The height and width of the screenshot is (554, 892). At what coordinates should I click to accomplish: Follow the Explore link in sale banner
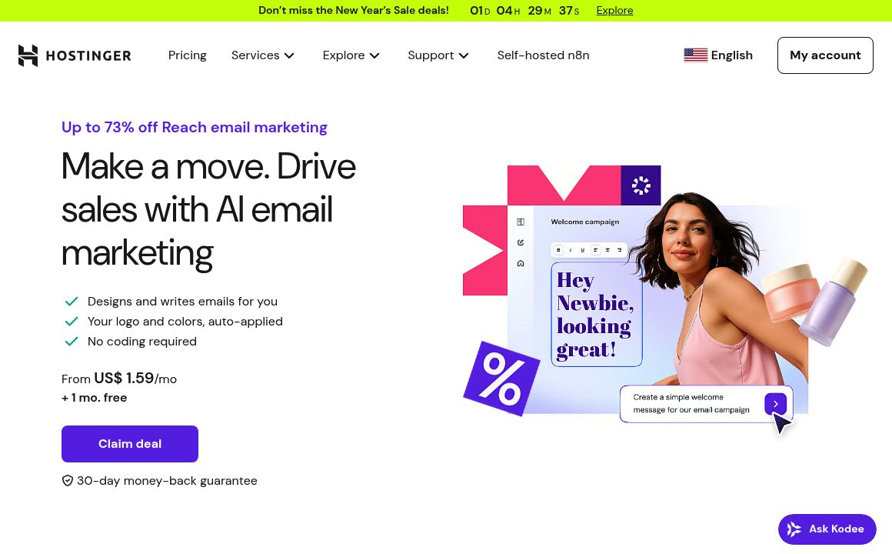click(x=614, y=10)
